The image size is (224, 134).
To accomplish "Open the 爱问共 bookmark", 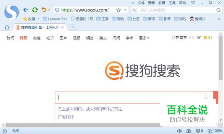I will [197, 19].
